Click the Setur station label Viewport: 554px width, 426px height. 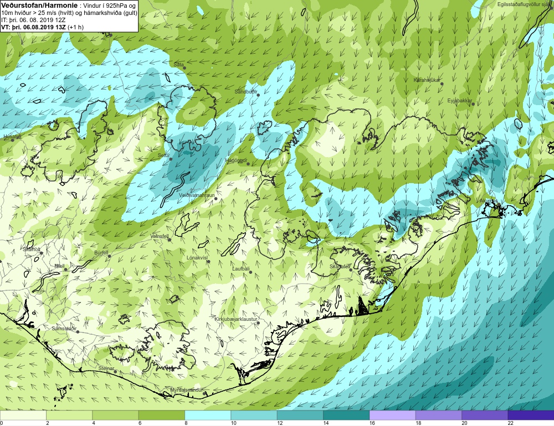tap(163, 155)
